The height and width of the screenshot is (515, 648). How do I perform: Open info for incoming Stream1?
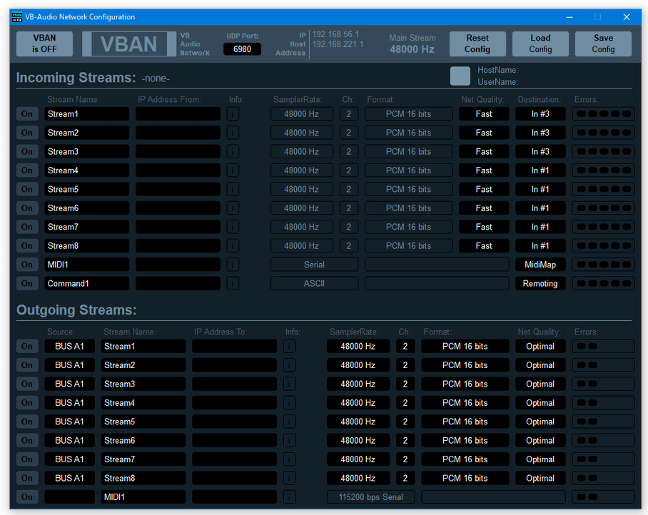tap(233, 114)
